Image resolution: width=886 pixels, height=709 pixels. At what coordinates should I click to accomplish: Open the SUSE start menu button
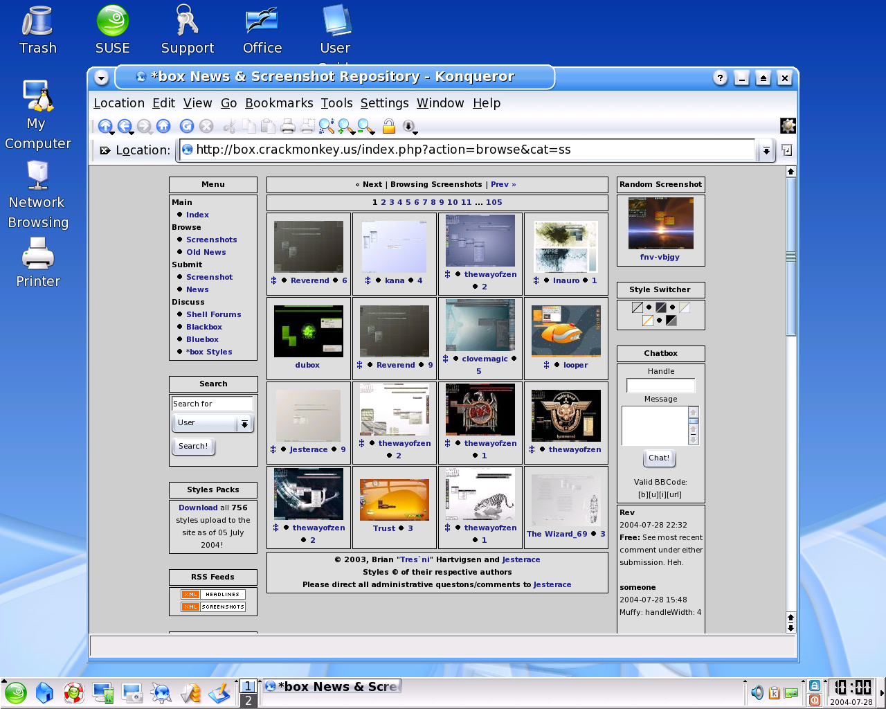tap(15, 692)
